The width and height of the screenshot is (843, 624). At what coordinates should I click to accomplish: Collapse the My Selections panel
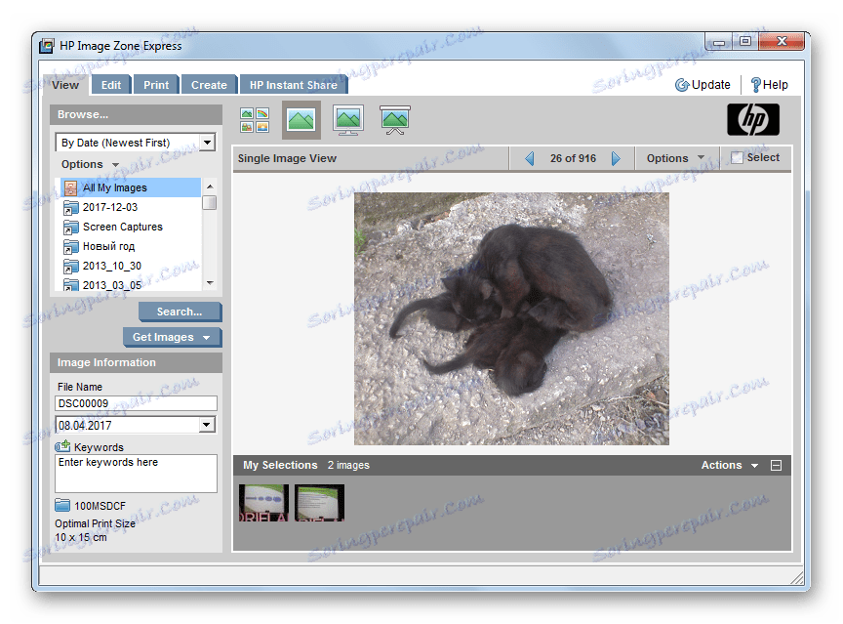[777, 465]
